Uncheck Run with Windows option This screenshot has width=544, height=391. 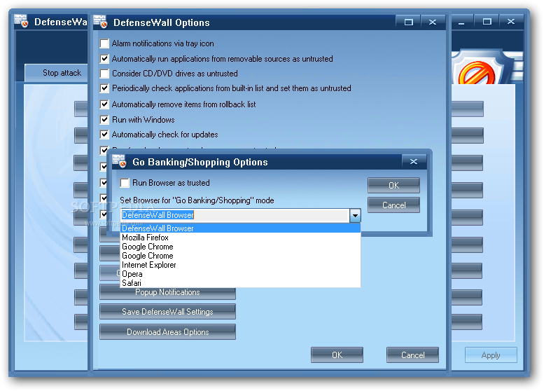pos(104,120)
